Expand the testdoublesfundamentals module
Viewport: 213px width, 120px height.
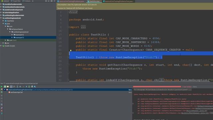tap(1, 7)
